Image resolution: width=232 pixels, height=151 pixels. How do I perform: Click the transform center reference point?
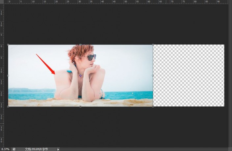pyautogui.click(x=80, y=76)
